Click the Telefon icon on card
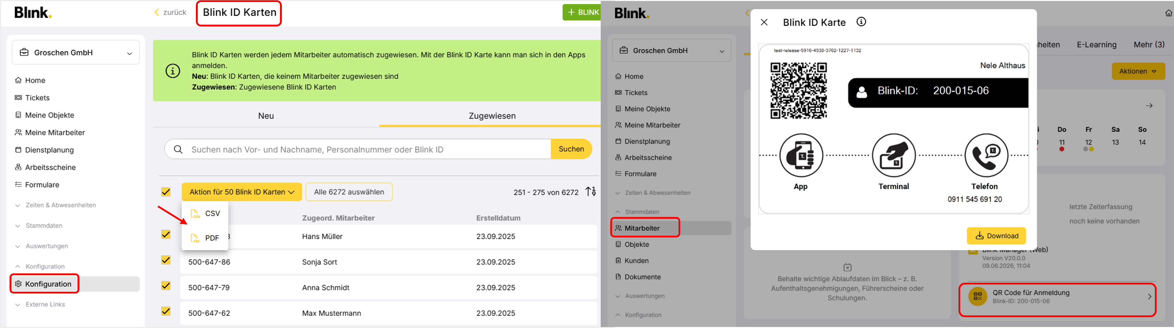Image resolution: width=1174 pixels, height=328 pixels. click(986, 155)
